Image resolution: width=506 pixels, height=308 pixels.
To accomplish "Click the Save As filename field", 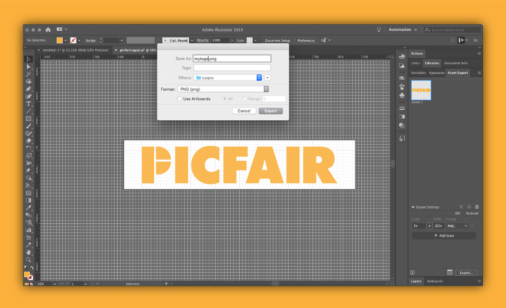I will (x=232, y=59).
